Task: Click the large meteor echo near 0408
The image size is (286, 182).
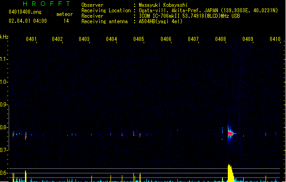Action: click(x=230, y=134)
